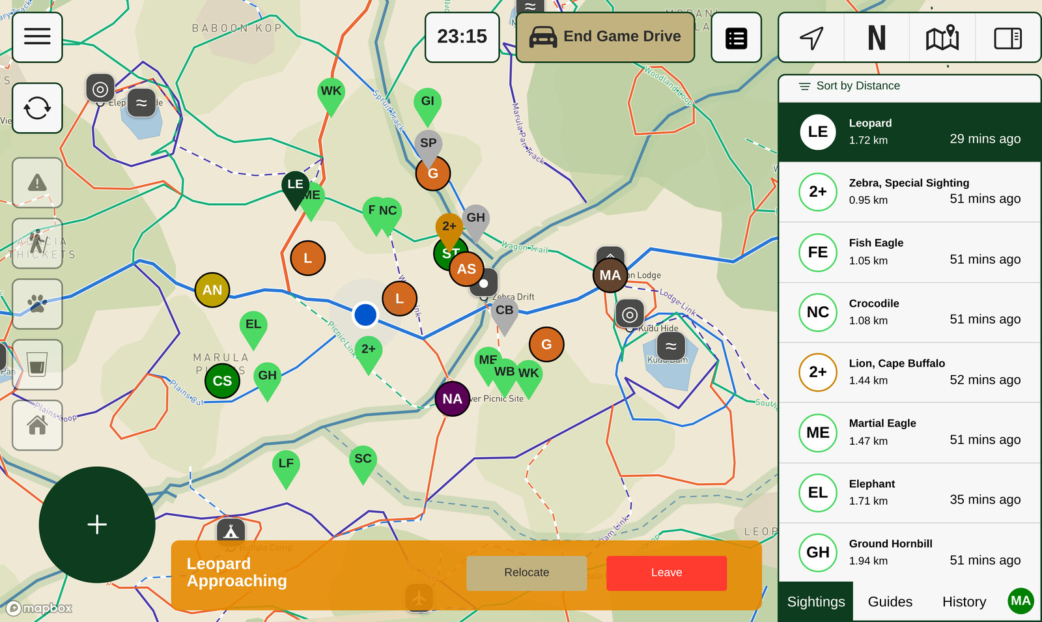Image resolution: width=1042 pixels, height=622 pixels.
Task: Open the Martial Eagle sighting row
Action: 910,432
